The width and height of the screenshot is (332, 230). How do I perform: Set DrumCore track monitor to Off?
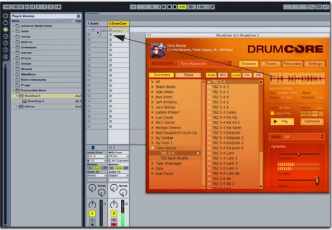(x=126, y=168)
